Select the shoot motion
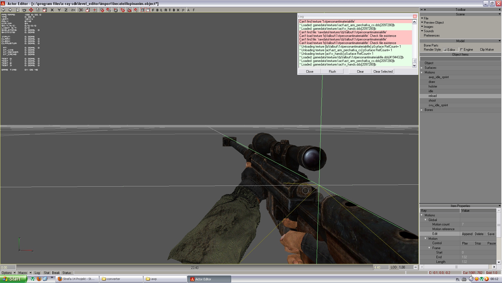502x283 pixels. tap(432, 100)
